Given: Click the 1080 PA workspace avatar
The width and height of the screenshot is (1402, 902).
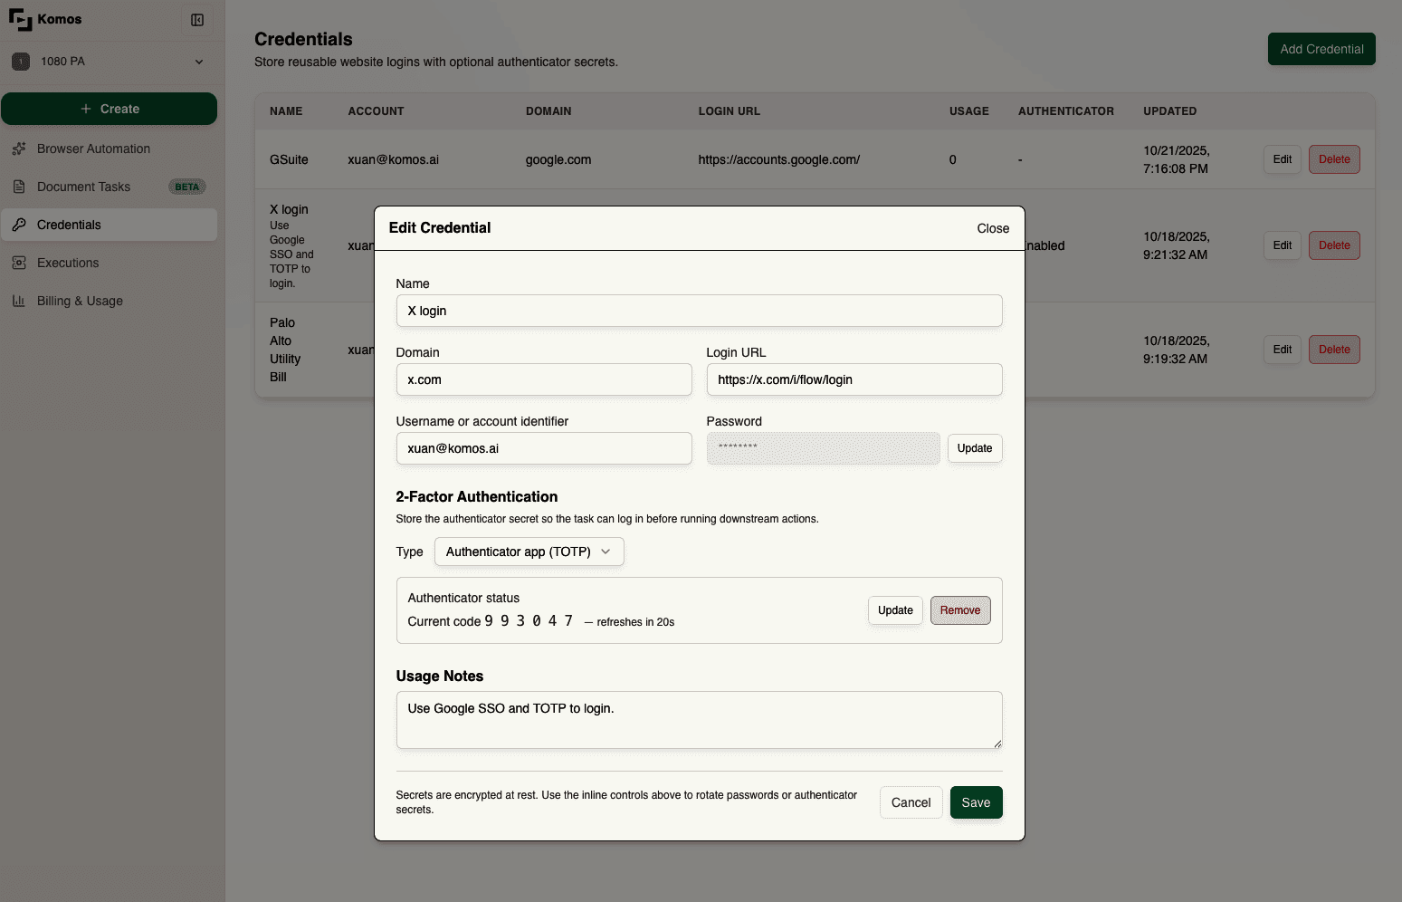Looking at the screenshot, I should (21, 62).
